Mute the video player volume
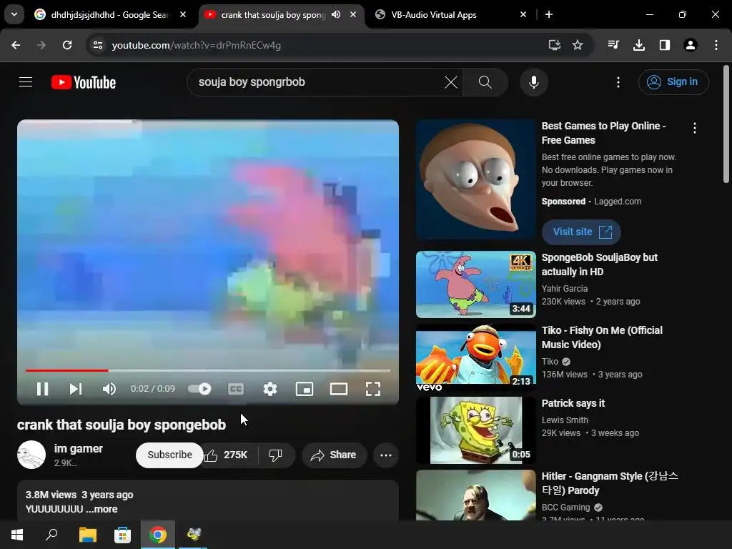This screenshot has width=732, height=549. click(x=109, y=389)
